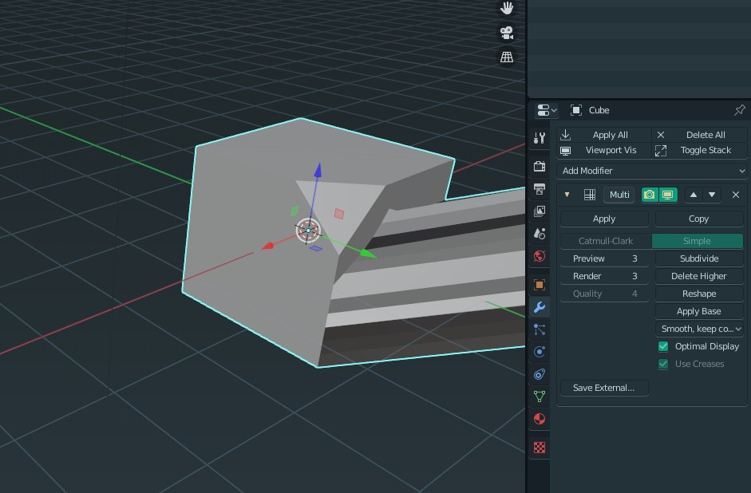Switch to the Object Data mesh tab
The height and width of the screenshot is (493, 751).
pos(540,396)
